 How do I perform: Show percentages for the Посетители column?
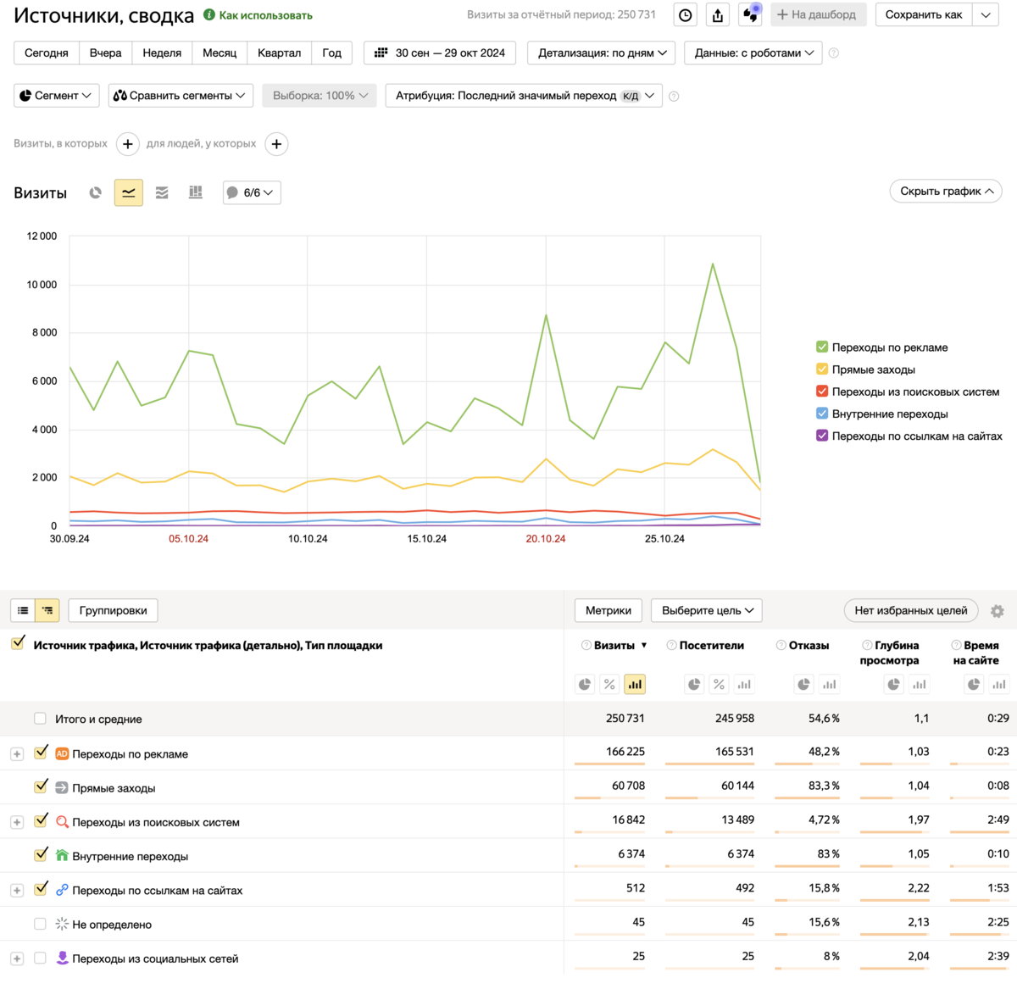click(x=719, y=685)
